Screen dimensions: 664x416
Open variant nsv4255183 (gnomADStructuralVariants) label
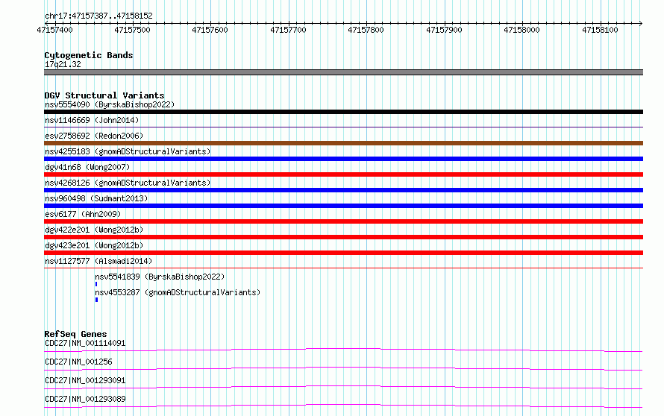click(128, 151)
